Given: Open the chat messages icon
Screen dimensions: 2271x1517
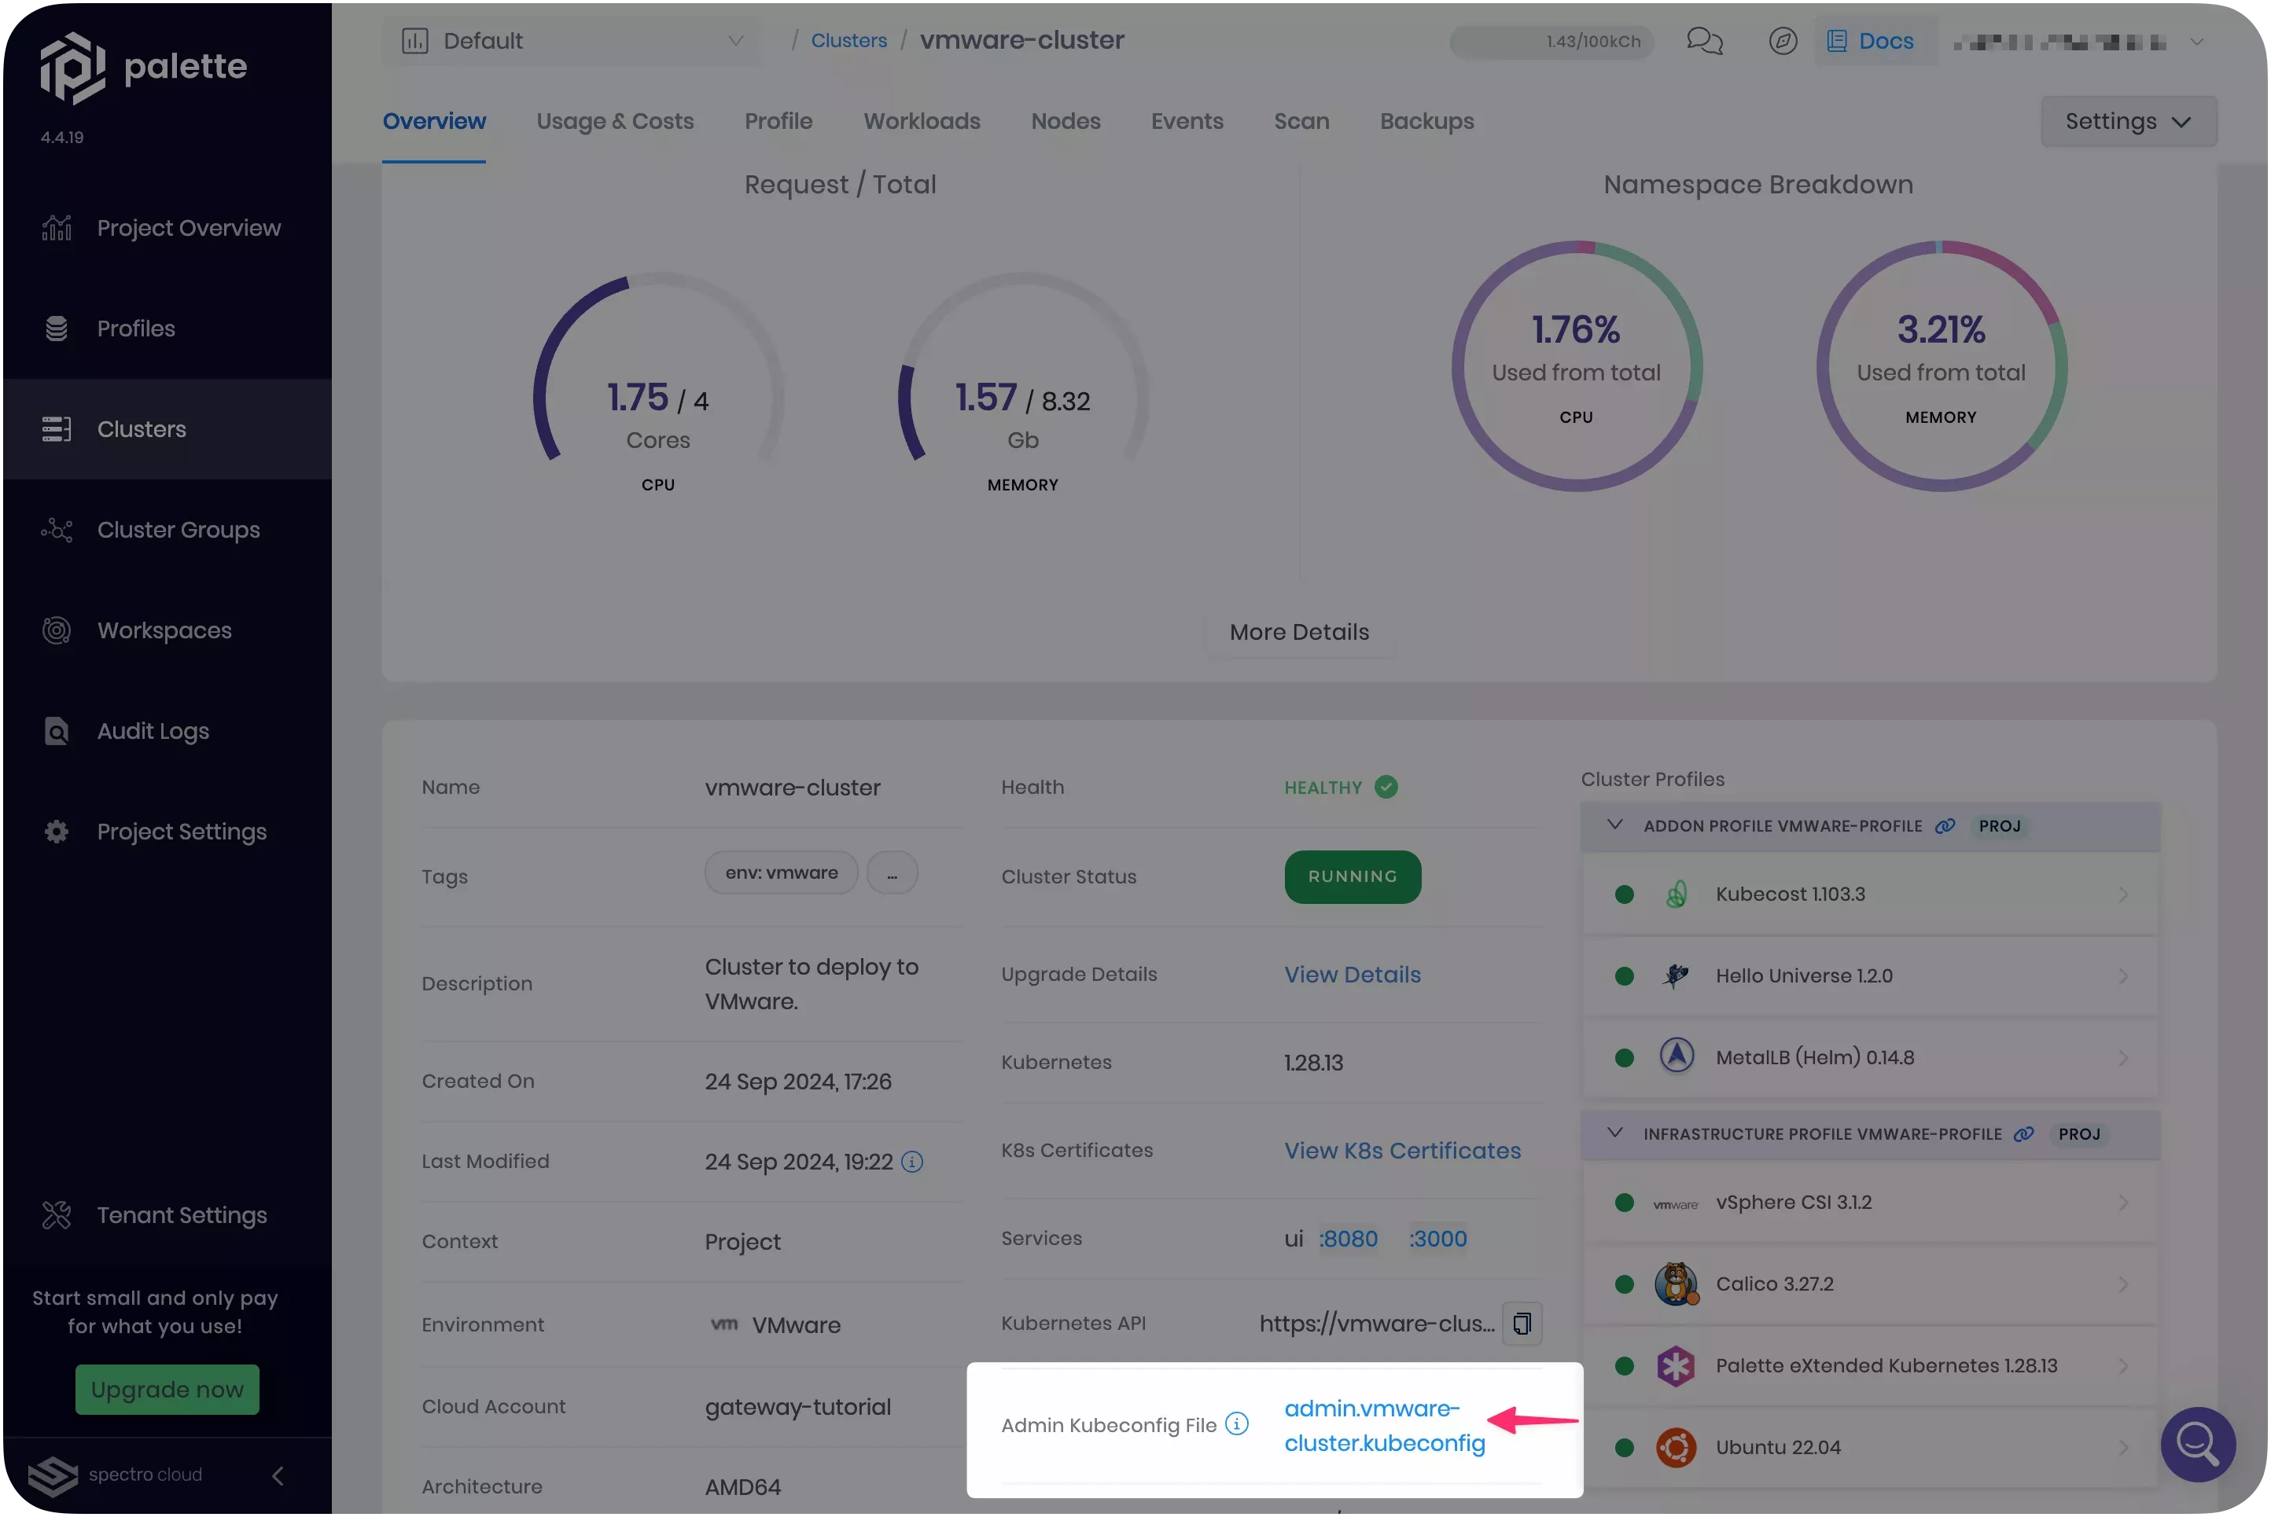Looking at the screenshot, I should [x=1704, y=41].
